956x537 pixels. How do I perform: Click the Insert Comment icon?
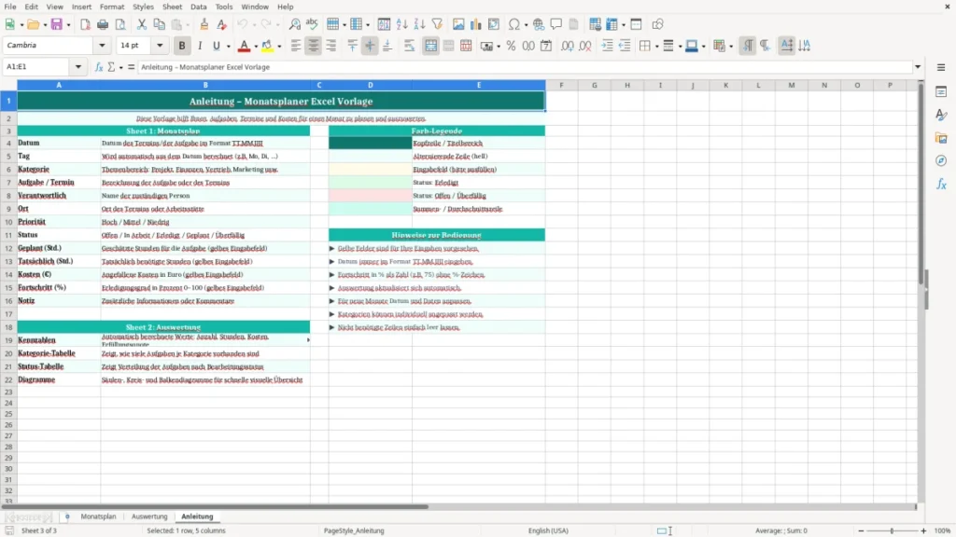click(x=556, y=24)
